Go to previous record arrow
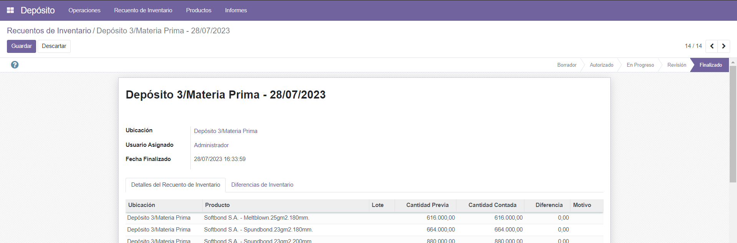This screenshot has height=243, width=737. coord(712,46)
